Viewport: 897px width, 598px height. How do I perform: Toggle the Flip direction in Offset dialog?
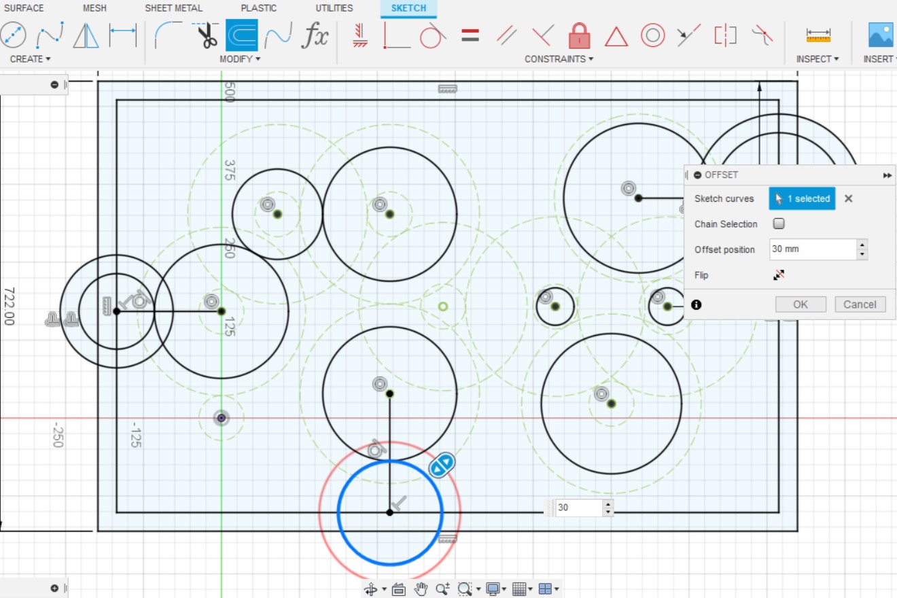(x=779, y=275)
